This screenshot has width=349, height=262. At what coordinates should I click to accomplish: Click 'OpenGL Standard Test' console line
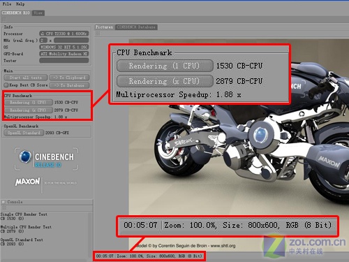click(x=22, y=240)
